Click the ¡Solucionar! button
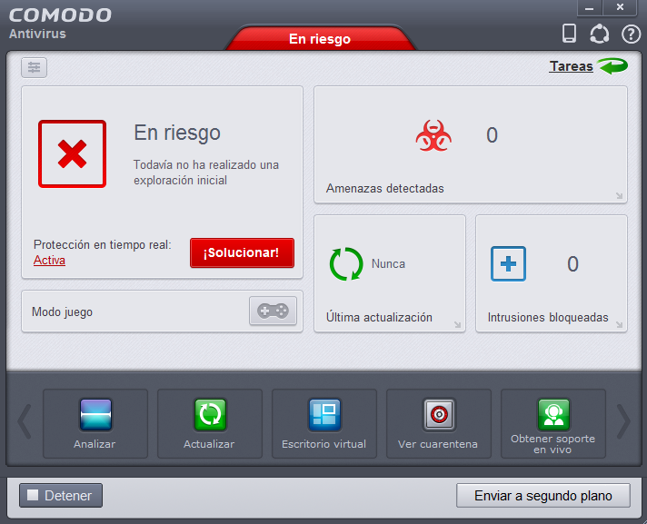Image resolution: width=647 pixels, height=524 pixels. tap(243, 252)
